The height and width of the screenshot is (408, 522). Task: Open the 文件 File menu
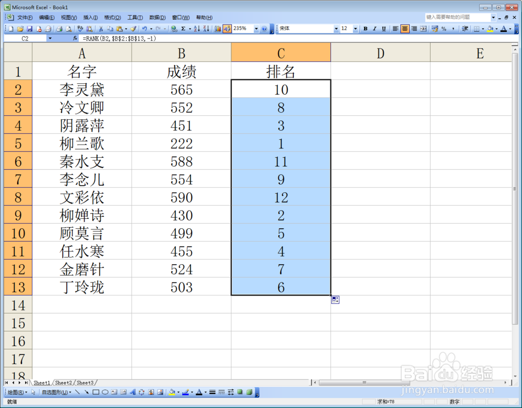[25, 18]
